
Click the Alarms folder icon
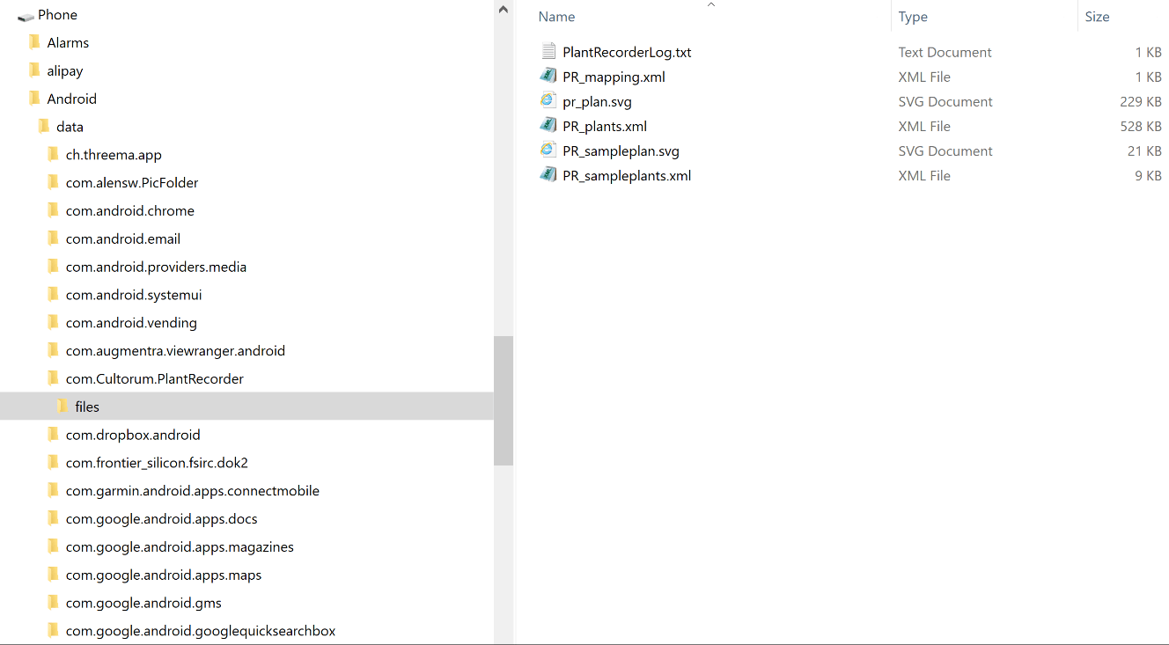coord(34,42)
